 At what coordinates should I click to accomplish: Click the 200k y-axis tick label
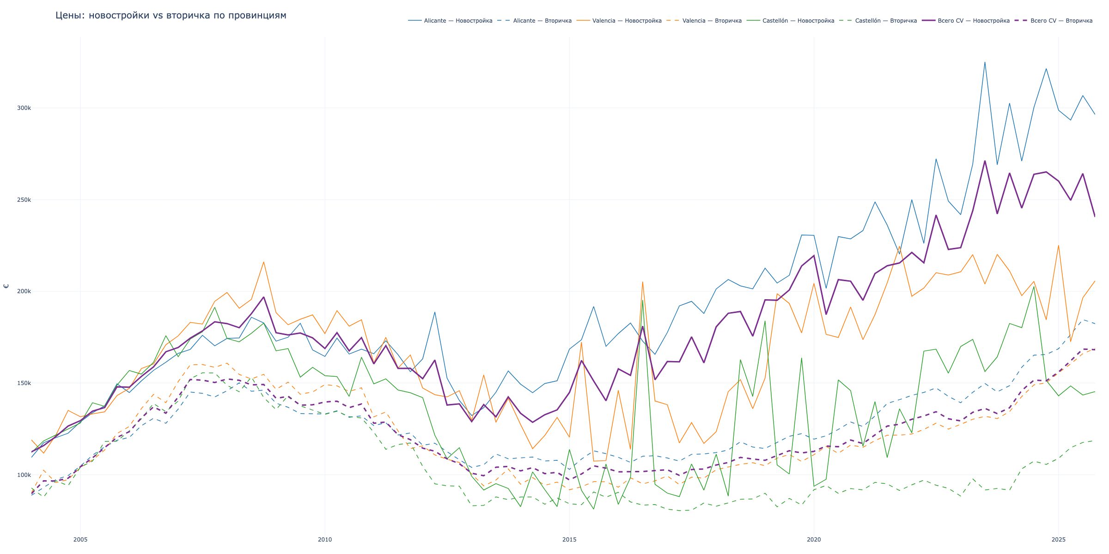pos(24,291)
